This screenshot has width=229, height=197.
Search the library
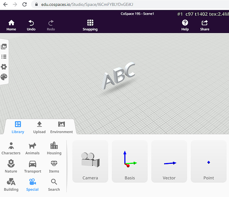point(54,185)
